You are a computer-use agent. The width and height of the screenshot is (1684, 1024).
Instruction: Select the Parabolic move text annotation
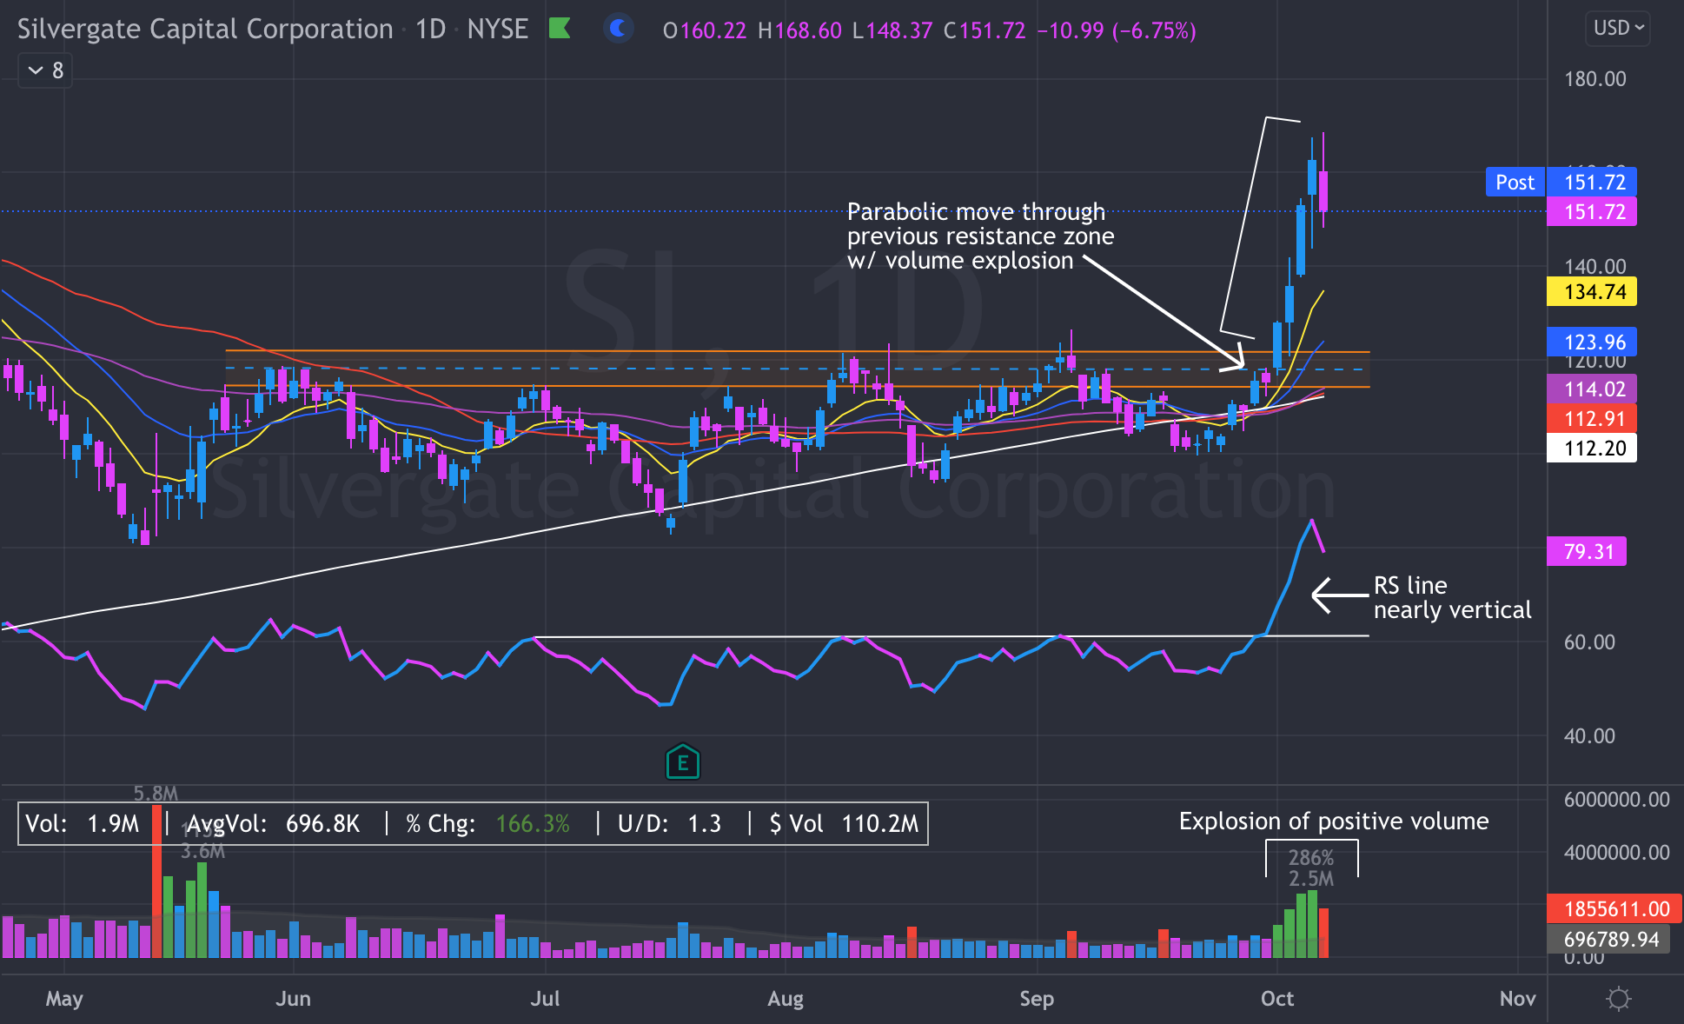[979, 236]
